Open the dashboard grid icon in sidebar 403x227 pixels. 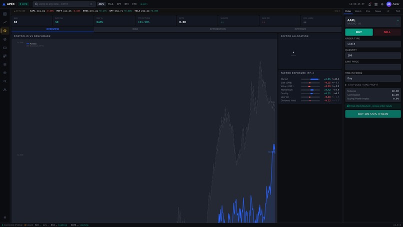[x=5, y=14]
